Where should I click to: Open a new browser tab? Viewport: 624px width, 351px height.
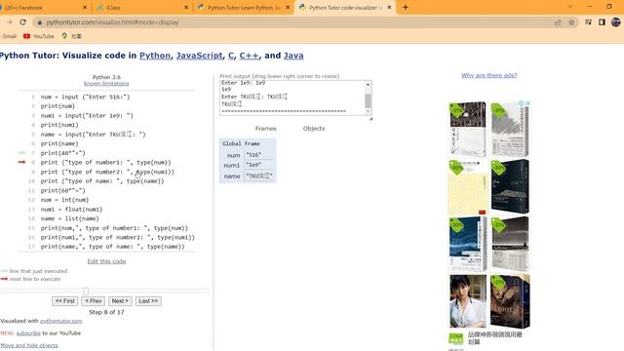click(x=406, y=7)
